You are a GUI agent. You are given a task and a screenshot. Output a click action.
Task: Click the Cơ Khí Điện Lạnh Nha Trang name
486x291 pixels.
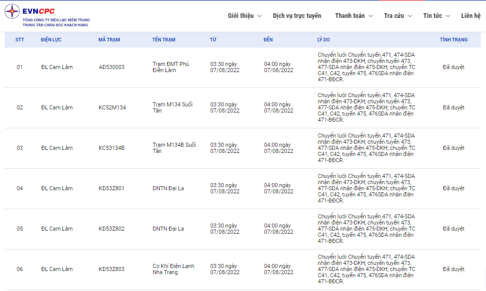[173, 269]
